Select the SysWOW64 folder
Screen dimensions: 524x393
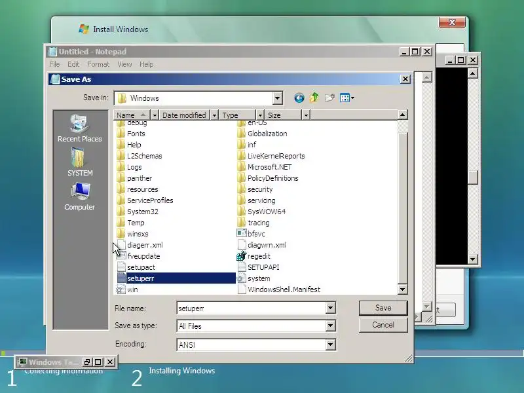coord(261,212)
